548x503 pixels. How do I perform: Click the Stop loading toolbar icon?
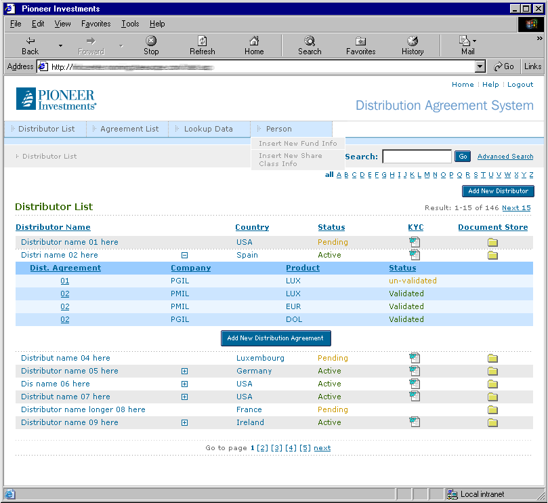click(151, 45)
